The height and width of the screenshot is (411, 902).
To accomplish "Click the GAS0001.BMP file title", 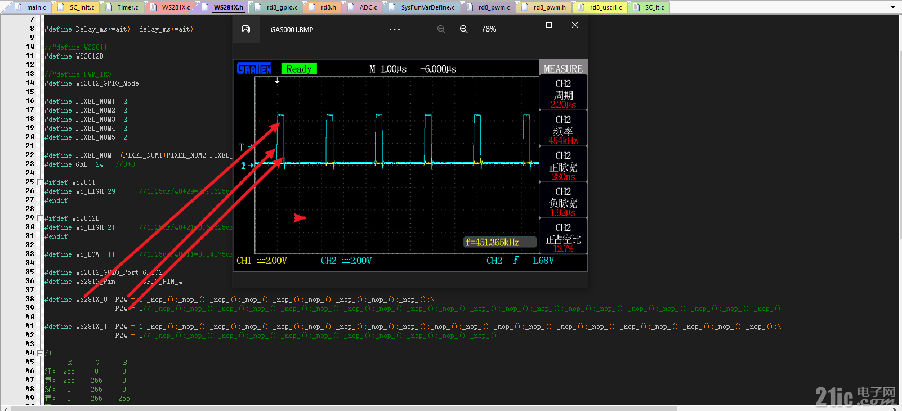I will (x=292, y=30).
